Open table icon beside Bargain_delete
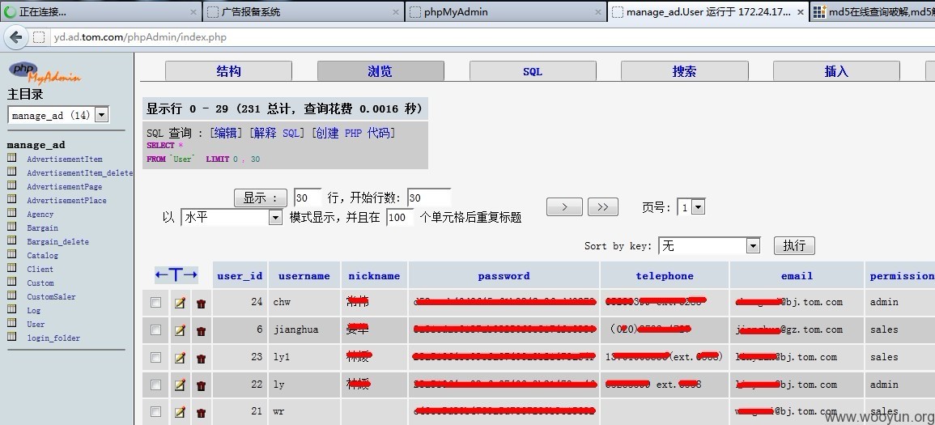The image size is (935, 425). (11, 240)
